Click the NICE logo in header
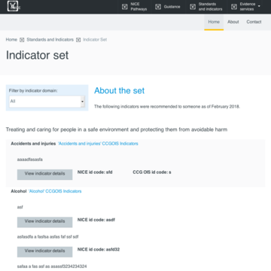This screenshot has width=271, height=271. (13, 6)
